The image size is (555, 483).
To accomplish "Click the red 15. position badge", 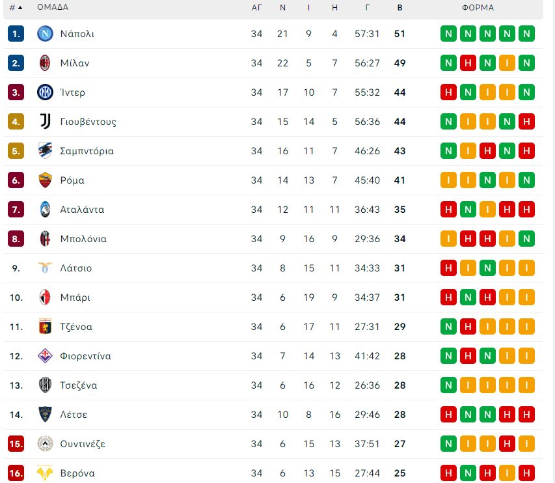I will coord(16,444).
